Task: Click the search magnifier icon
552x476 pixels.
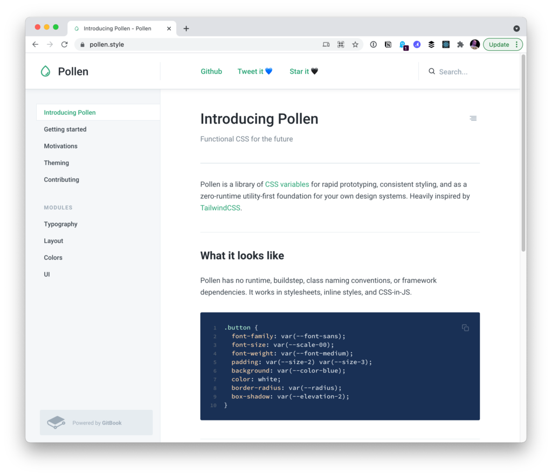Action: [x=432, y=72]
